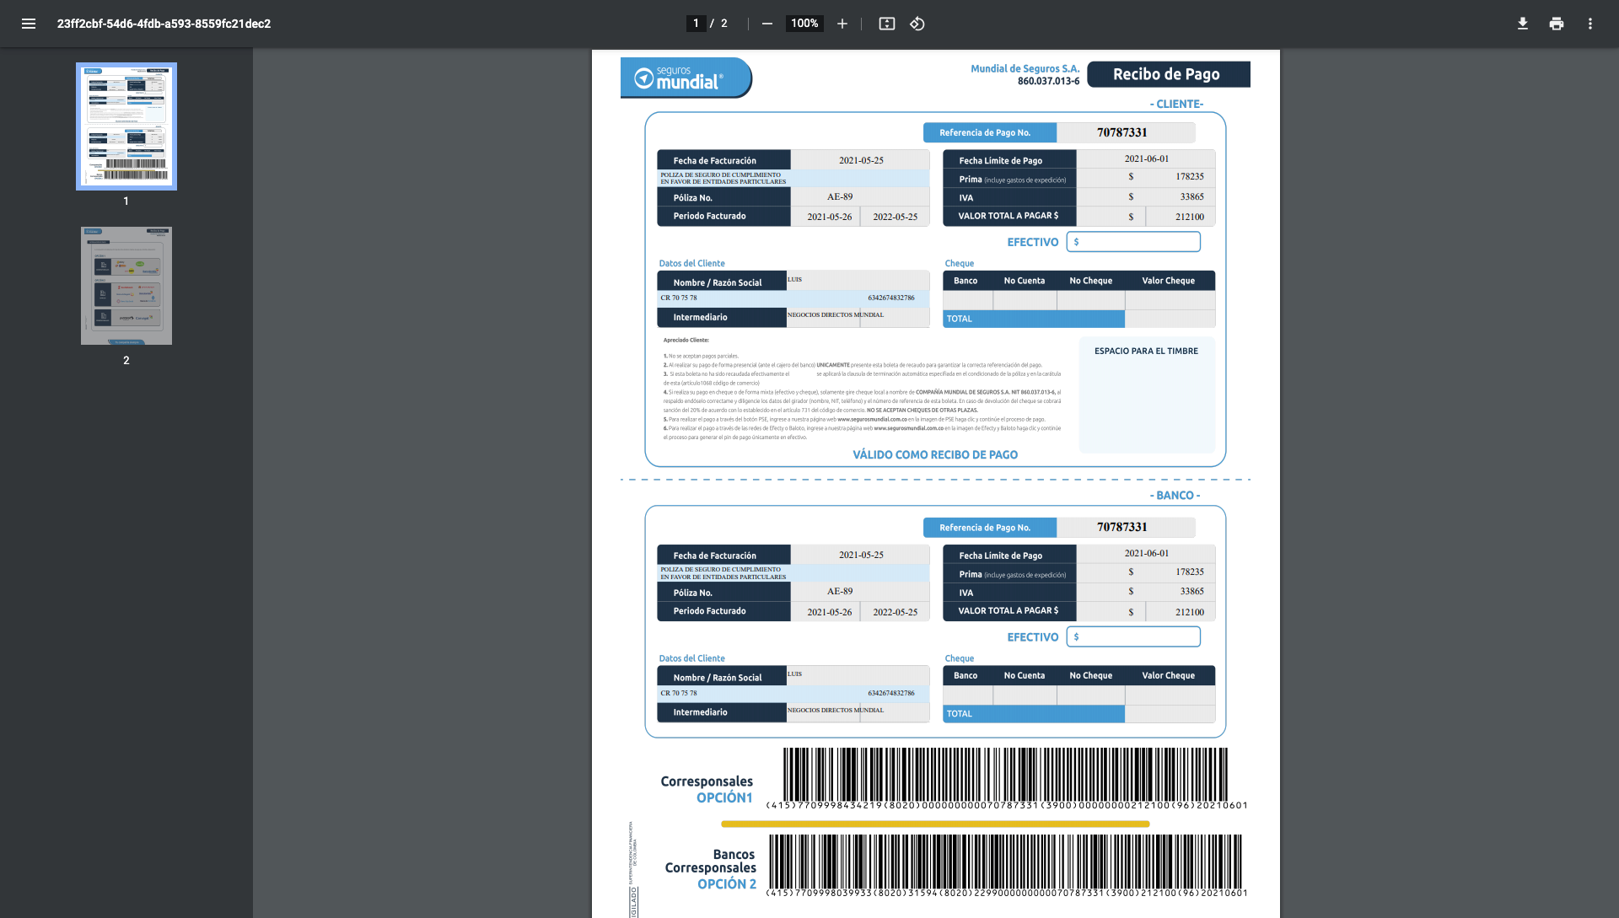Image resolution: width=1619 pixels, height=918 pixels.
Task: Download the PDF file
Action: (x=1522, y=24)
